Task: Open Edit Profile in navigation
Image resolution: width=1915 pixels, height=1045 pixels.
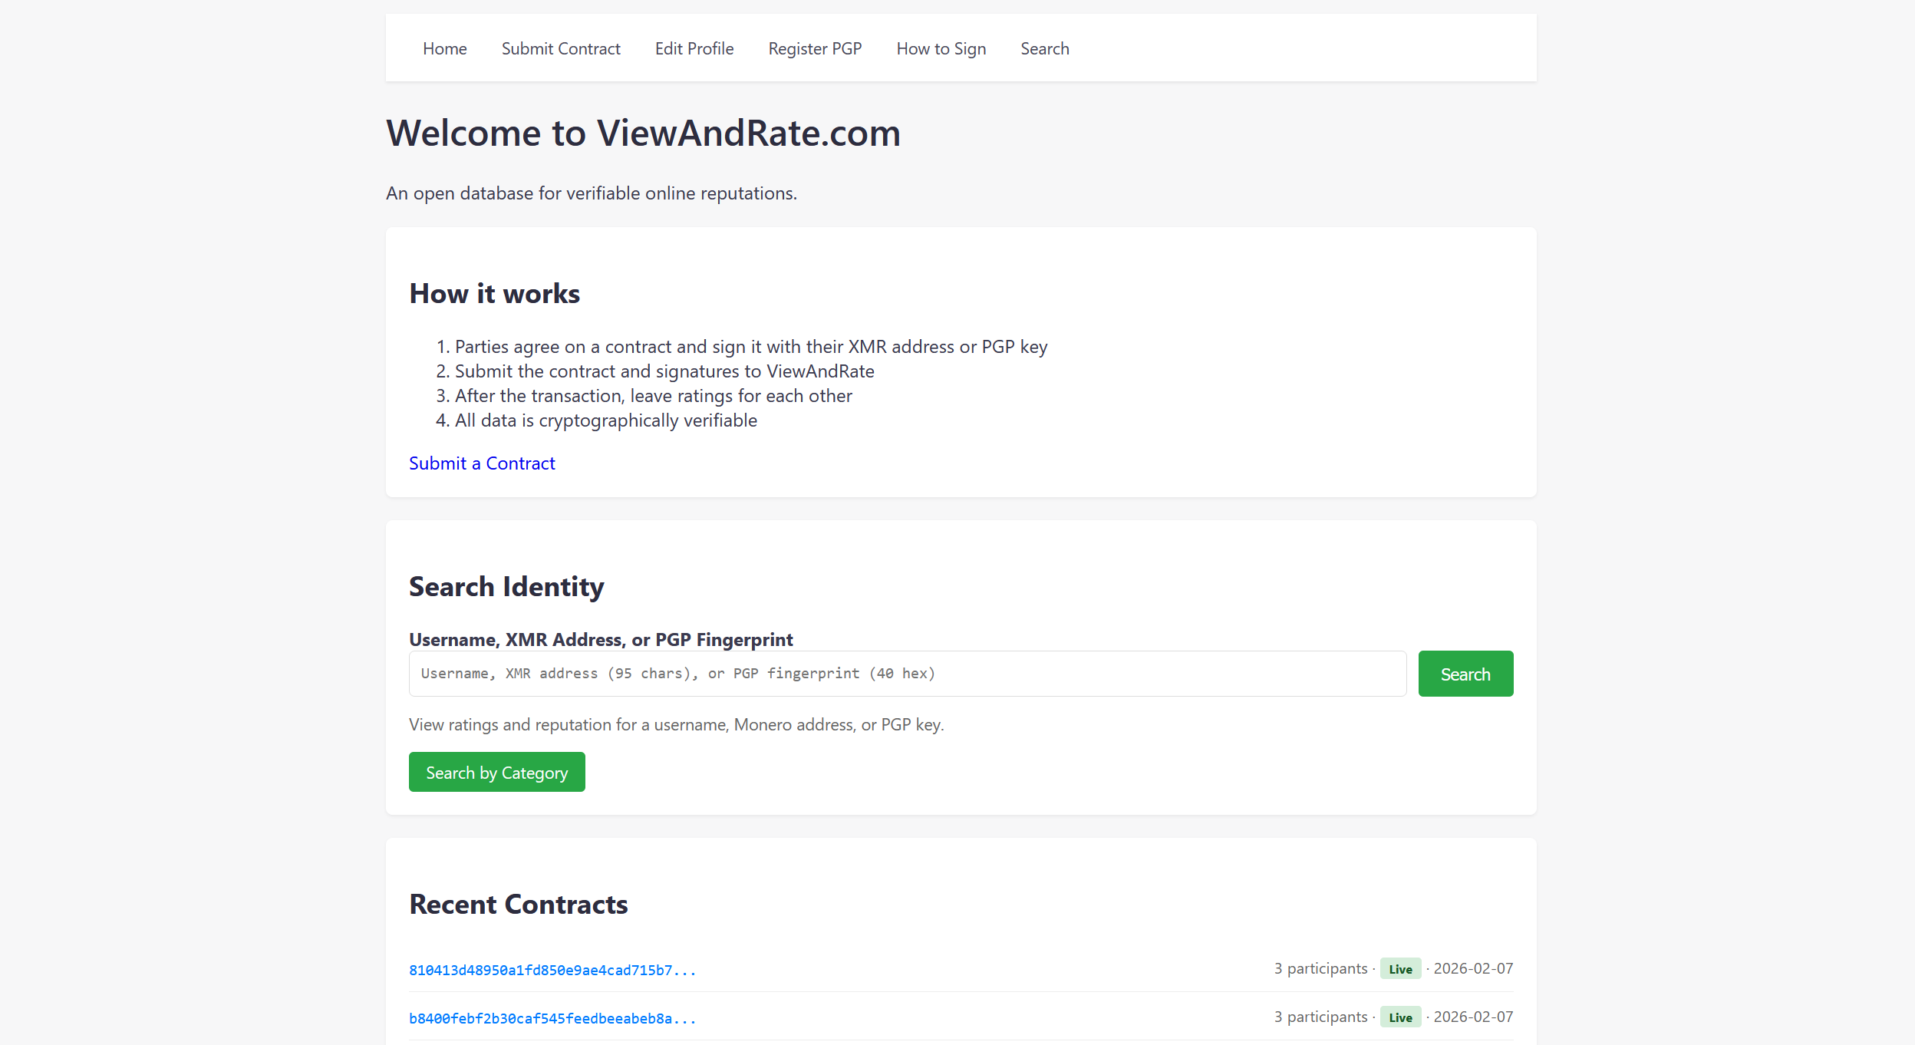Action: point(694,48)
